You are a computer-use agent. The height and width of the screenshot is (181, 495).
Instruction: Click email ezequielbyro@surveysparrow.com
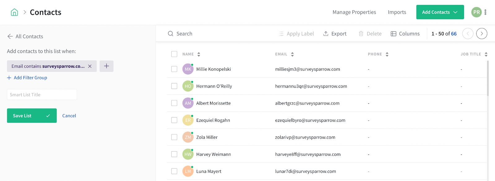click(310, 120)
